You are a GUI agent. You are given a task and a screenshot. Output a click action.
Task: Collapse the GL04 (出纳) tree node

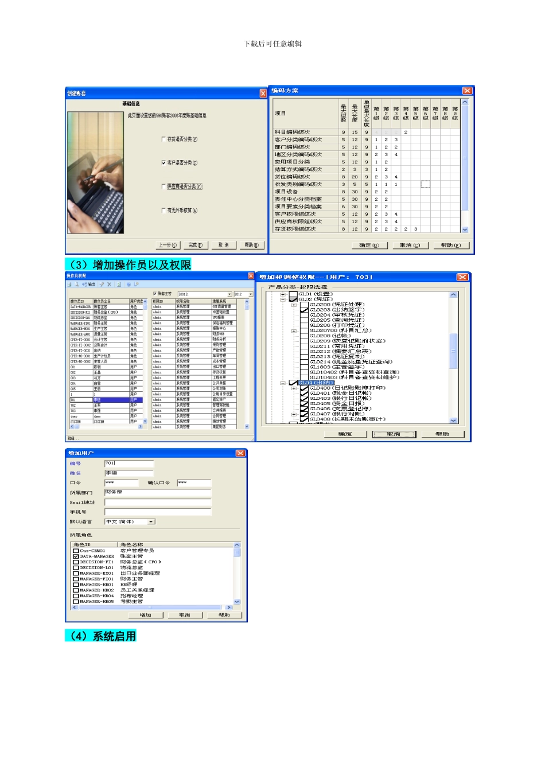(x=283, y=383)
